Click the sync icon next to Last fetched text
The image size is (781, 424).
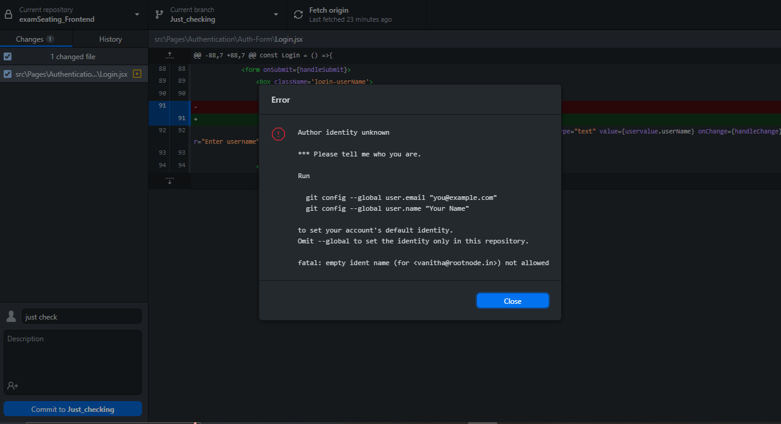tap(298, 14)
